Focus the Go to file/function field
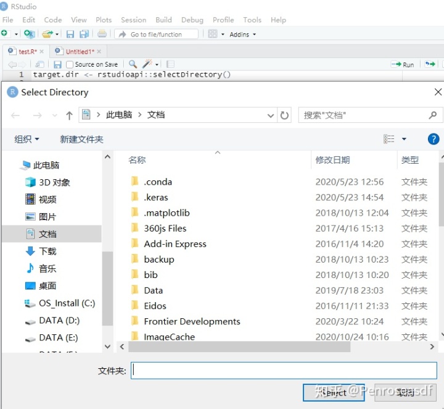The width and height of the screenshot is (444, 409). 156,35
